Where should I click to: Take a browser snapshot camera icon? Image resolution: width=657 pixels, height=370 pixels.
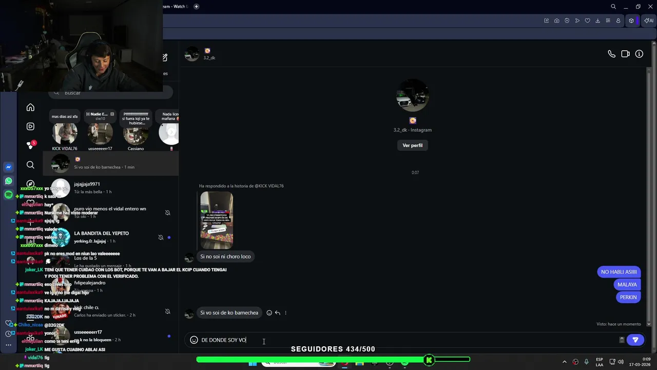coord(556,21)
